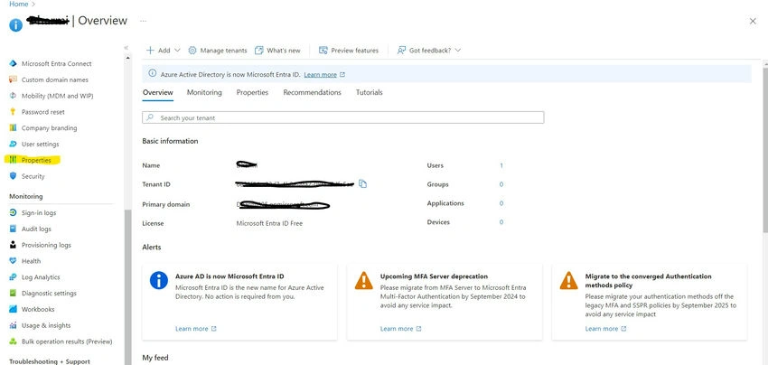Open Properties in the sidebar menu
This screenshot has height=365, width=768.
36,160
